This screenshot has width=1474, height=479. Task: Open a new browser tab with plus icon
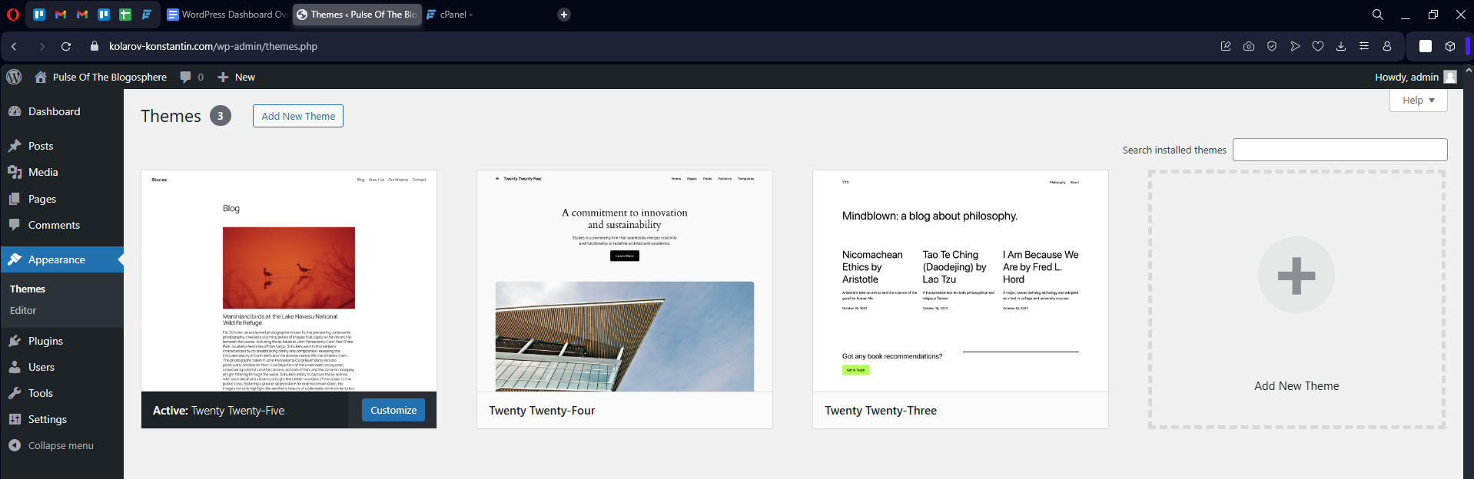click(564, 15)
